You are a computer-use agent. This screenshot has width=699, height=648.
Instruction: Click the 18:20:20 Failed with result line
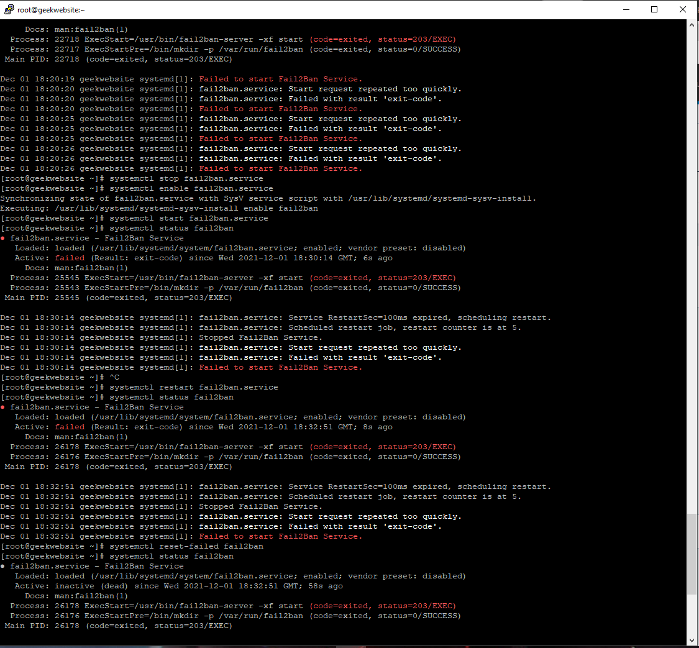(221, 99)
